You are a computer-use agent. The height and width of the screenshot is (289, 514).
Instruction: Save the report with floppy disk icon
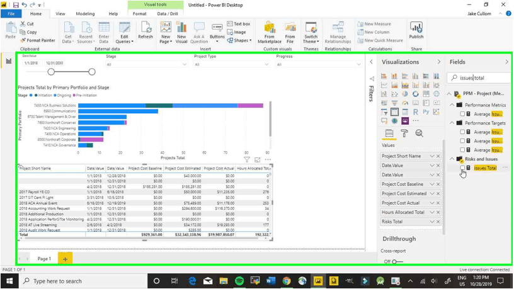tap(16, 5)
